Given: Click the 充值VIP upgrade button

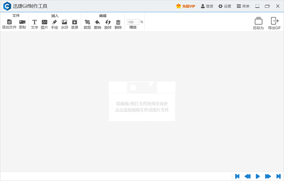Looking at the screenshot, I should pos(186,6).
